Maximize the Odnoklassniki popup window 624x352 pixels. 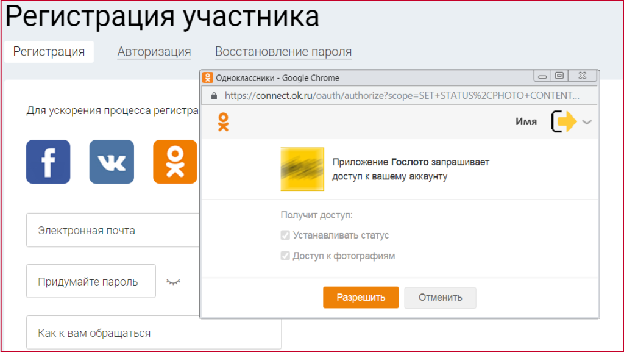pyautogui.click(x=559, y=76)
